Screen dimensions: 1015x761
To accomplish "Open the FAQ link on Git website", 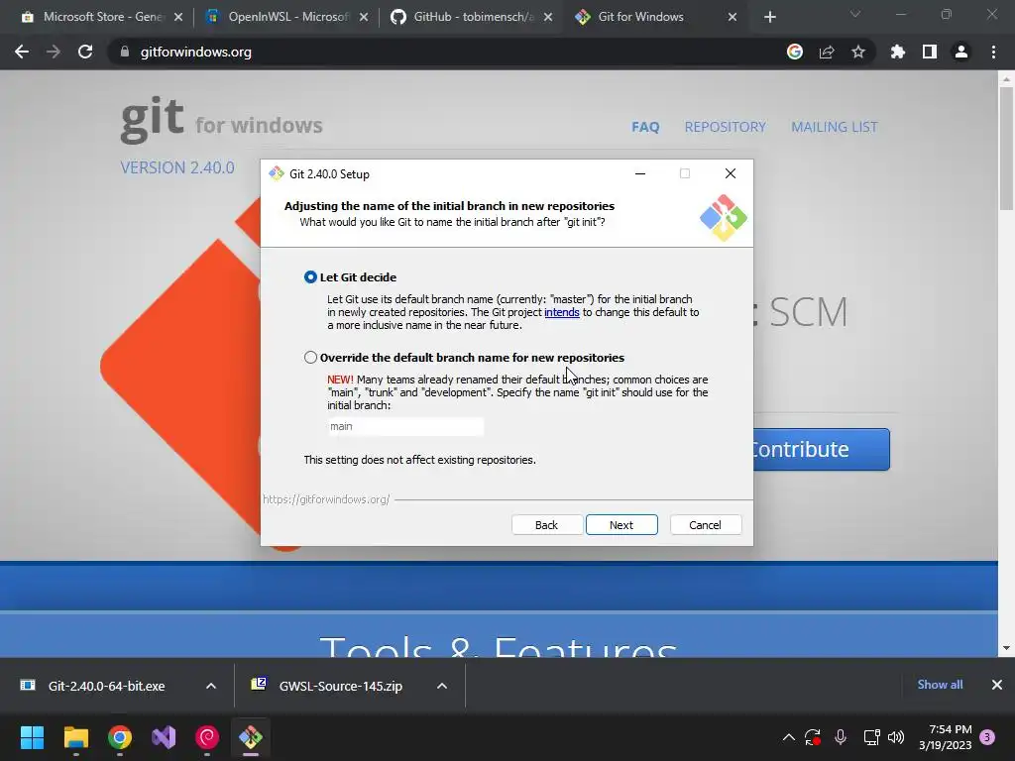I will tap(645, 127).
